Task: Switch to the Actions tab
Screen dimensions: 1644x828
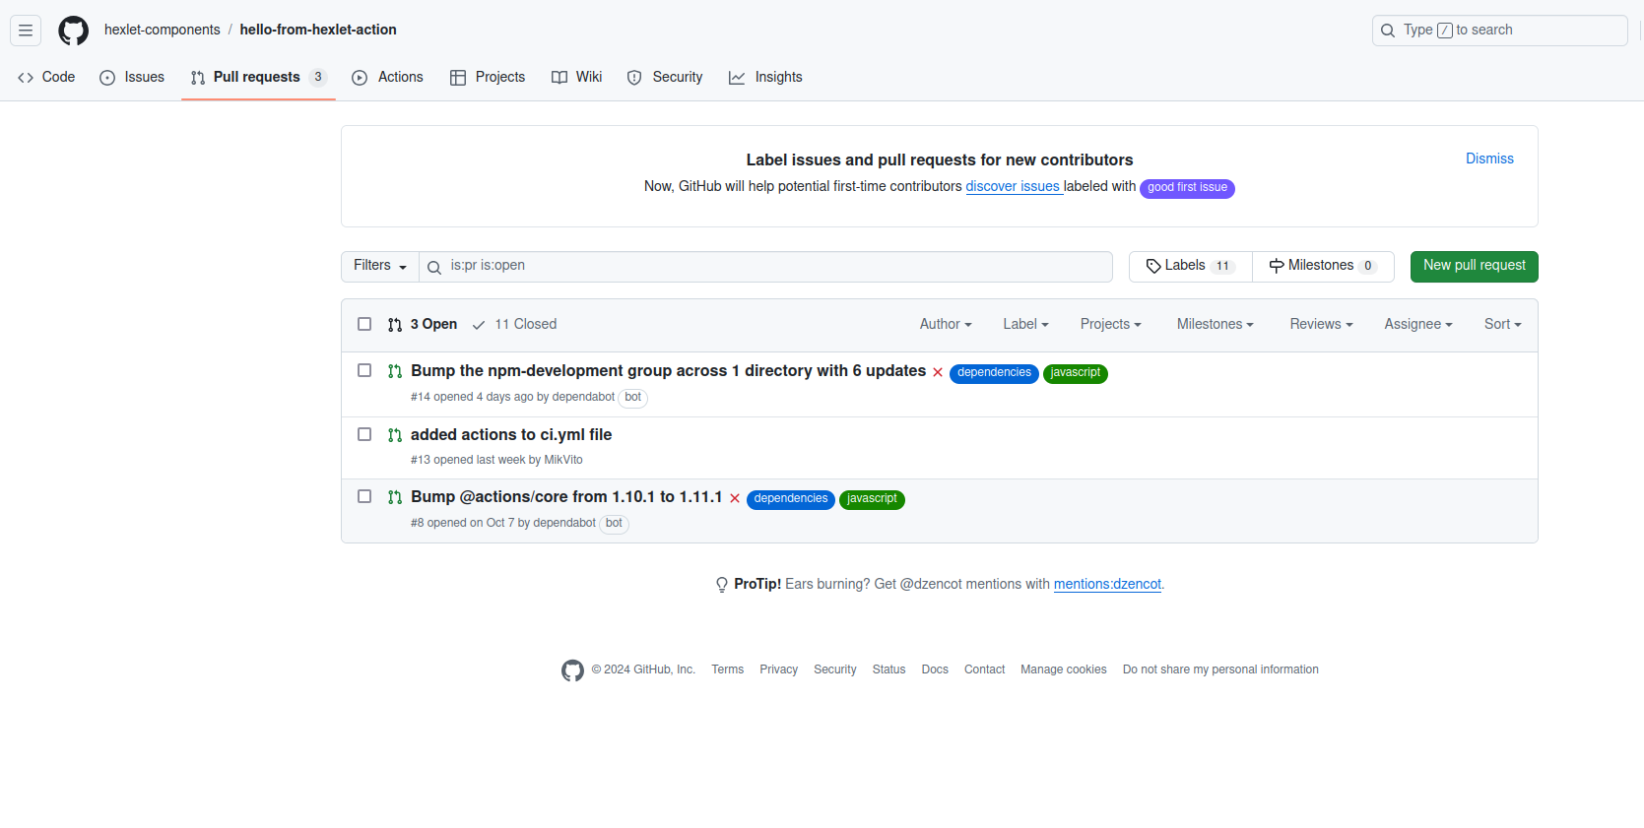Action: point(387,77)
